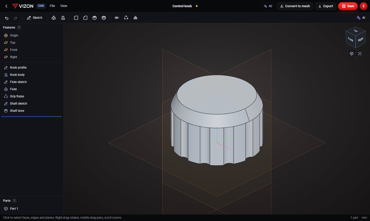Image resolution: width=370 pixels, height=221 pixels.
Task: Click the Control knob document title
Action: pyautogui.click(x=182, y=6)
